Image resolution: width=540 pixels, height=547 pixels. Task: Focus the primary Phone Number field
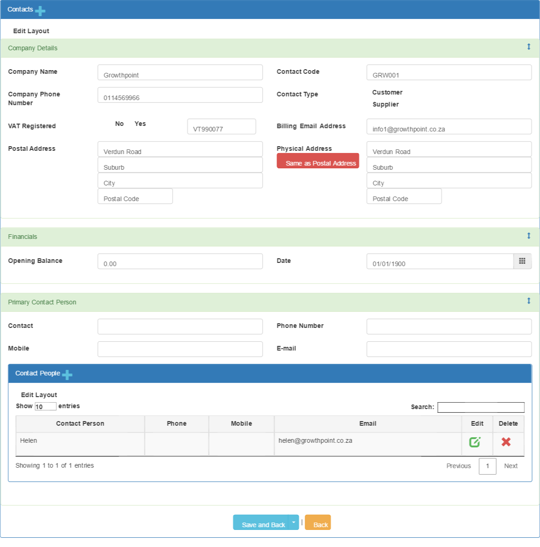(449, 327)
